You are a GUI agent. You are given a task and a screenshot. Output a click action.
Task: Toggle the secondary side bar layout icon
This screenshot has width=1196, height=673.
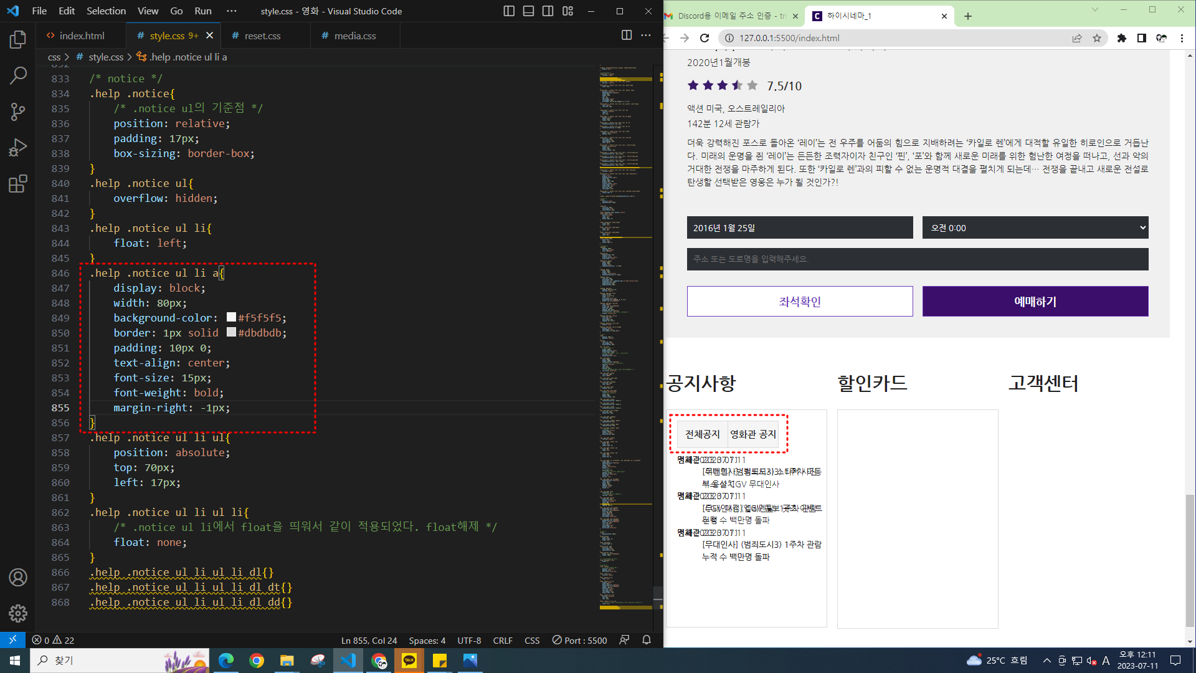point(548,11)
